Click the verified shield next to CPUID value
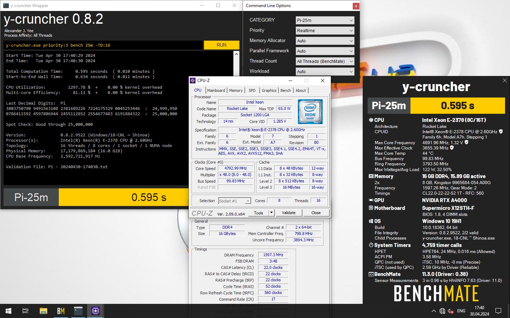 click(501, 131)
